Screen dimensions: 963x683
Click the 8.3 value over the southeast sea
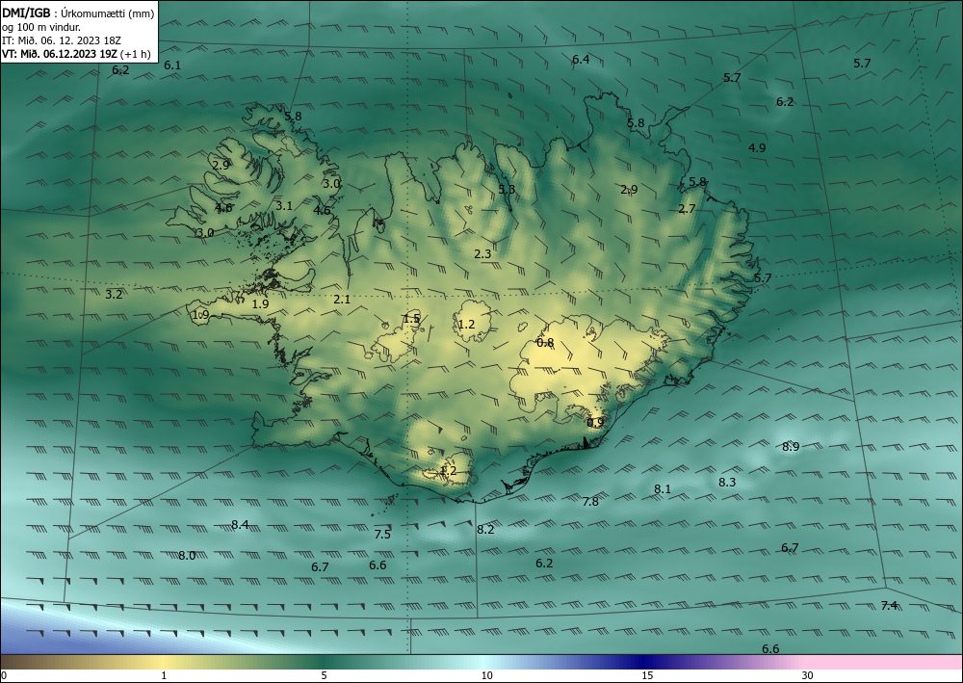[x=727, y=483]
